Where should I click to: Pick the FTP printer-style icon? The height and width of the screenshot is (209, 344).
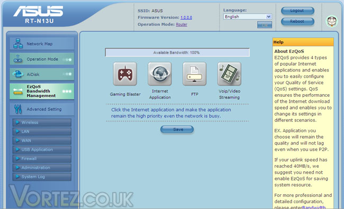coord(194,74)
